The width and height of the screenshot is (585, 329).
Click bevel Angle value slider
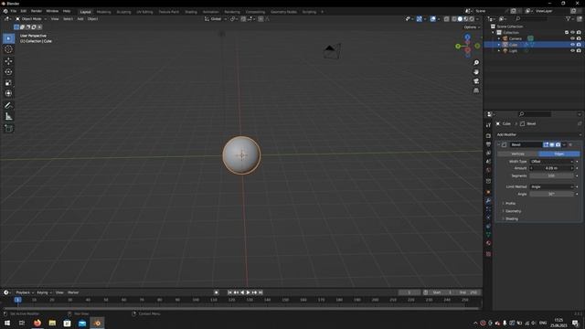tap(552, 194)
